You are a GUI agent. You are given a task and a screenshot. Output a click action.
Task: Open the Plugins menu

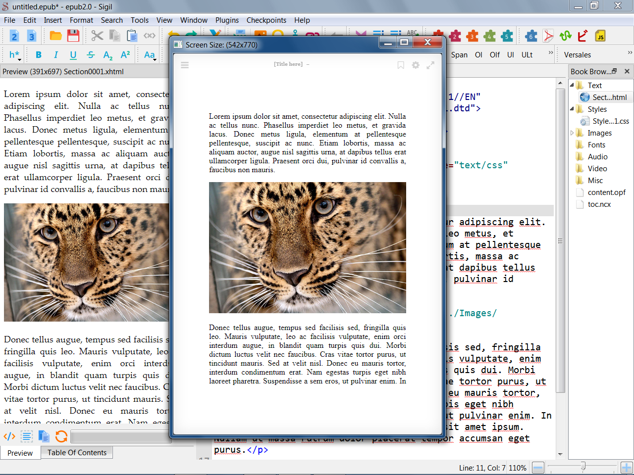coord(227,20)
